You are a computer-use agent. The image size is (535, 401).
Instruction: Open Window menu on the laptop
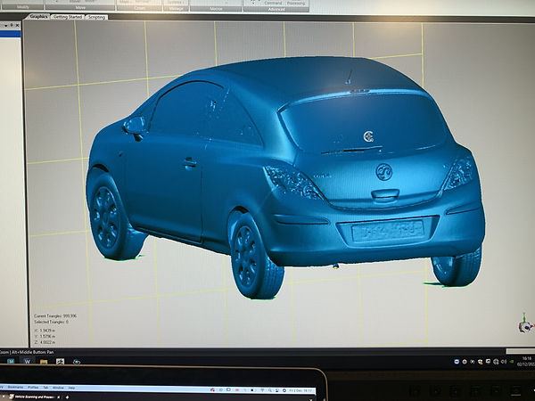point(58,388)
